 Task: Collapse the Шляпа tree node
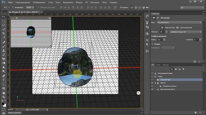click(155, 83)
